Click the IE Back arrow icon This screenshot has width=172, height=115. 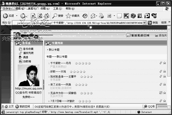coord(5,16)
